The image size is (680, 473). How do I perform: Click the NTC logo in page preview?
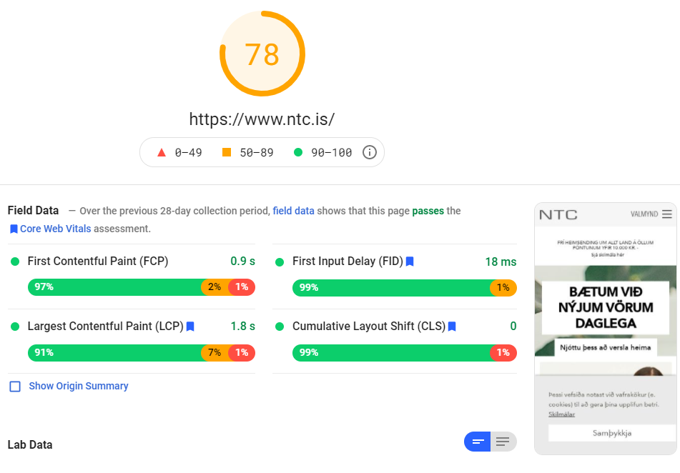558,214
